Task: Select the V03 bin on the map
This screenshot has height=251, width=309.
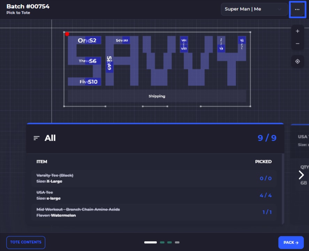Action: 184,49
